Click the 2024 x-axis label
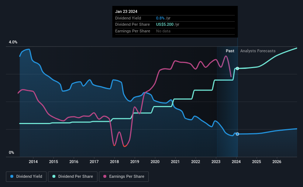Screen dimensions: 303x187 [x=236, y=162]
